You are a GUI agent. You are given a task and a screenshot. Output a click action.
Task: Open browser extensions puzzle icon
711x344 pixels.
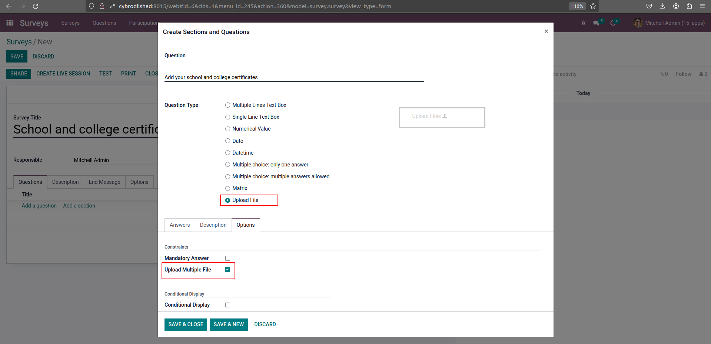tap(689, 6)
